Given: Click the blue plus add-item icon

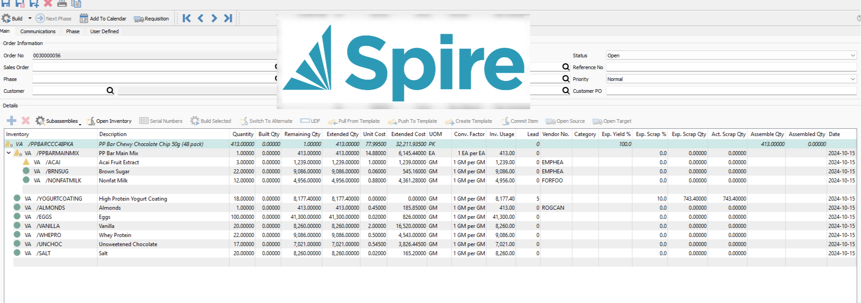Looking at the screenshot, I should click(12, 121).
